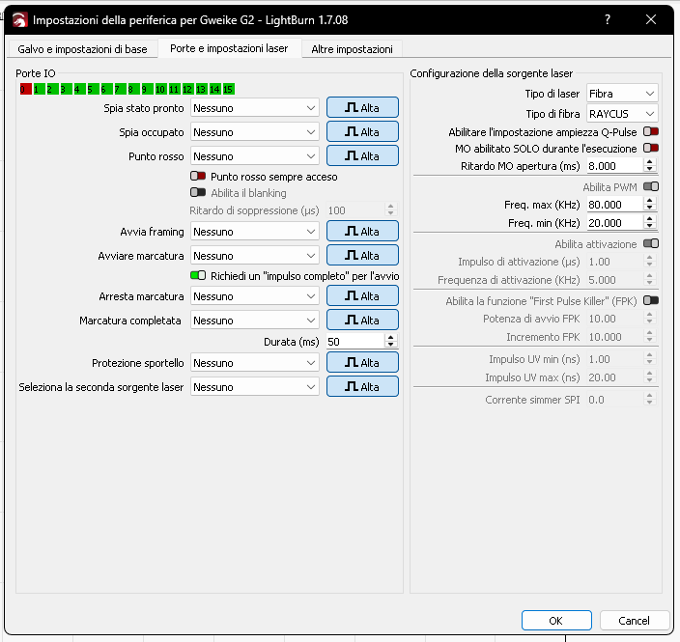Click the green port 15 IO indicator

click(x=228, y=89)
